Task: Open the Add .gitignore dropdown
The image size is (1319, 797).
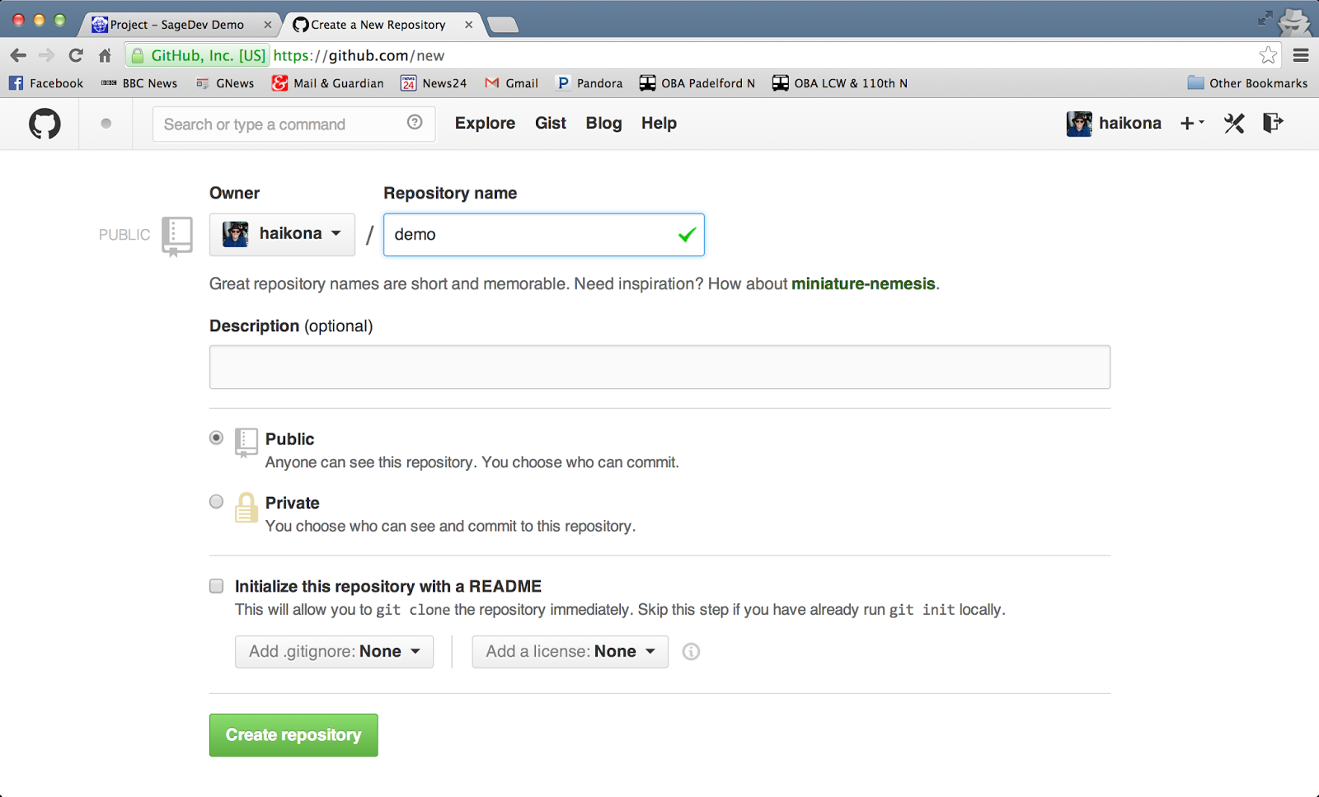Action: click(334, 651)
